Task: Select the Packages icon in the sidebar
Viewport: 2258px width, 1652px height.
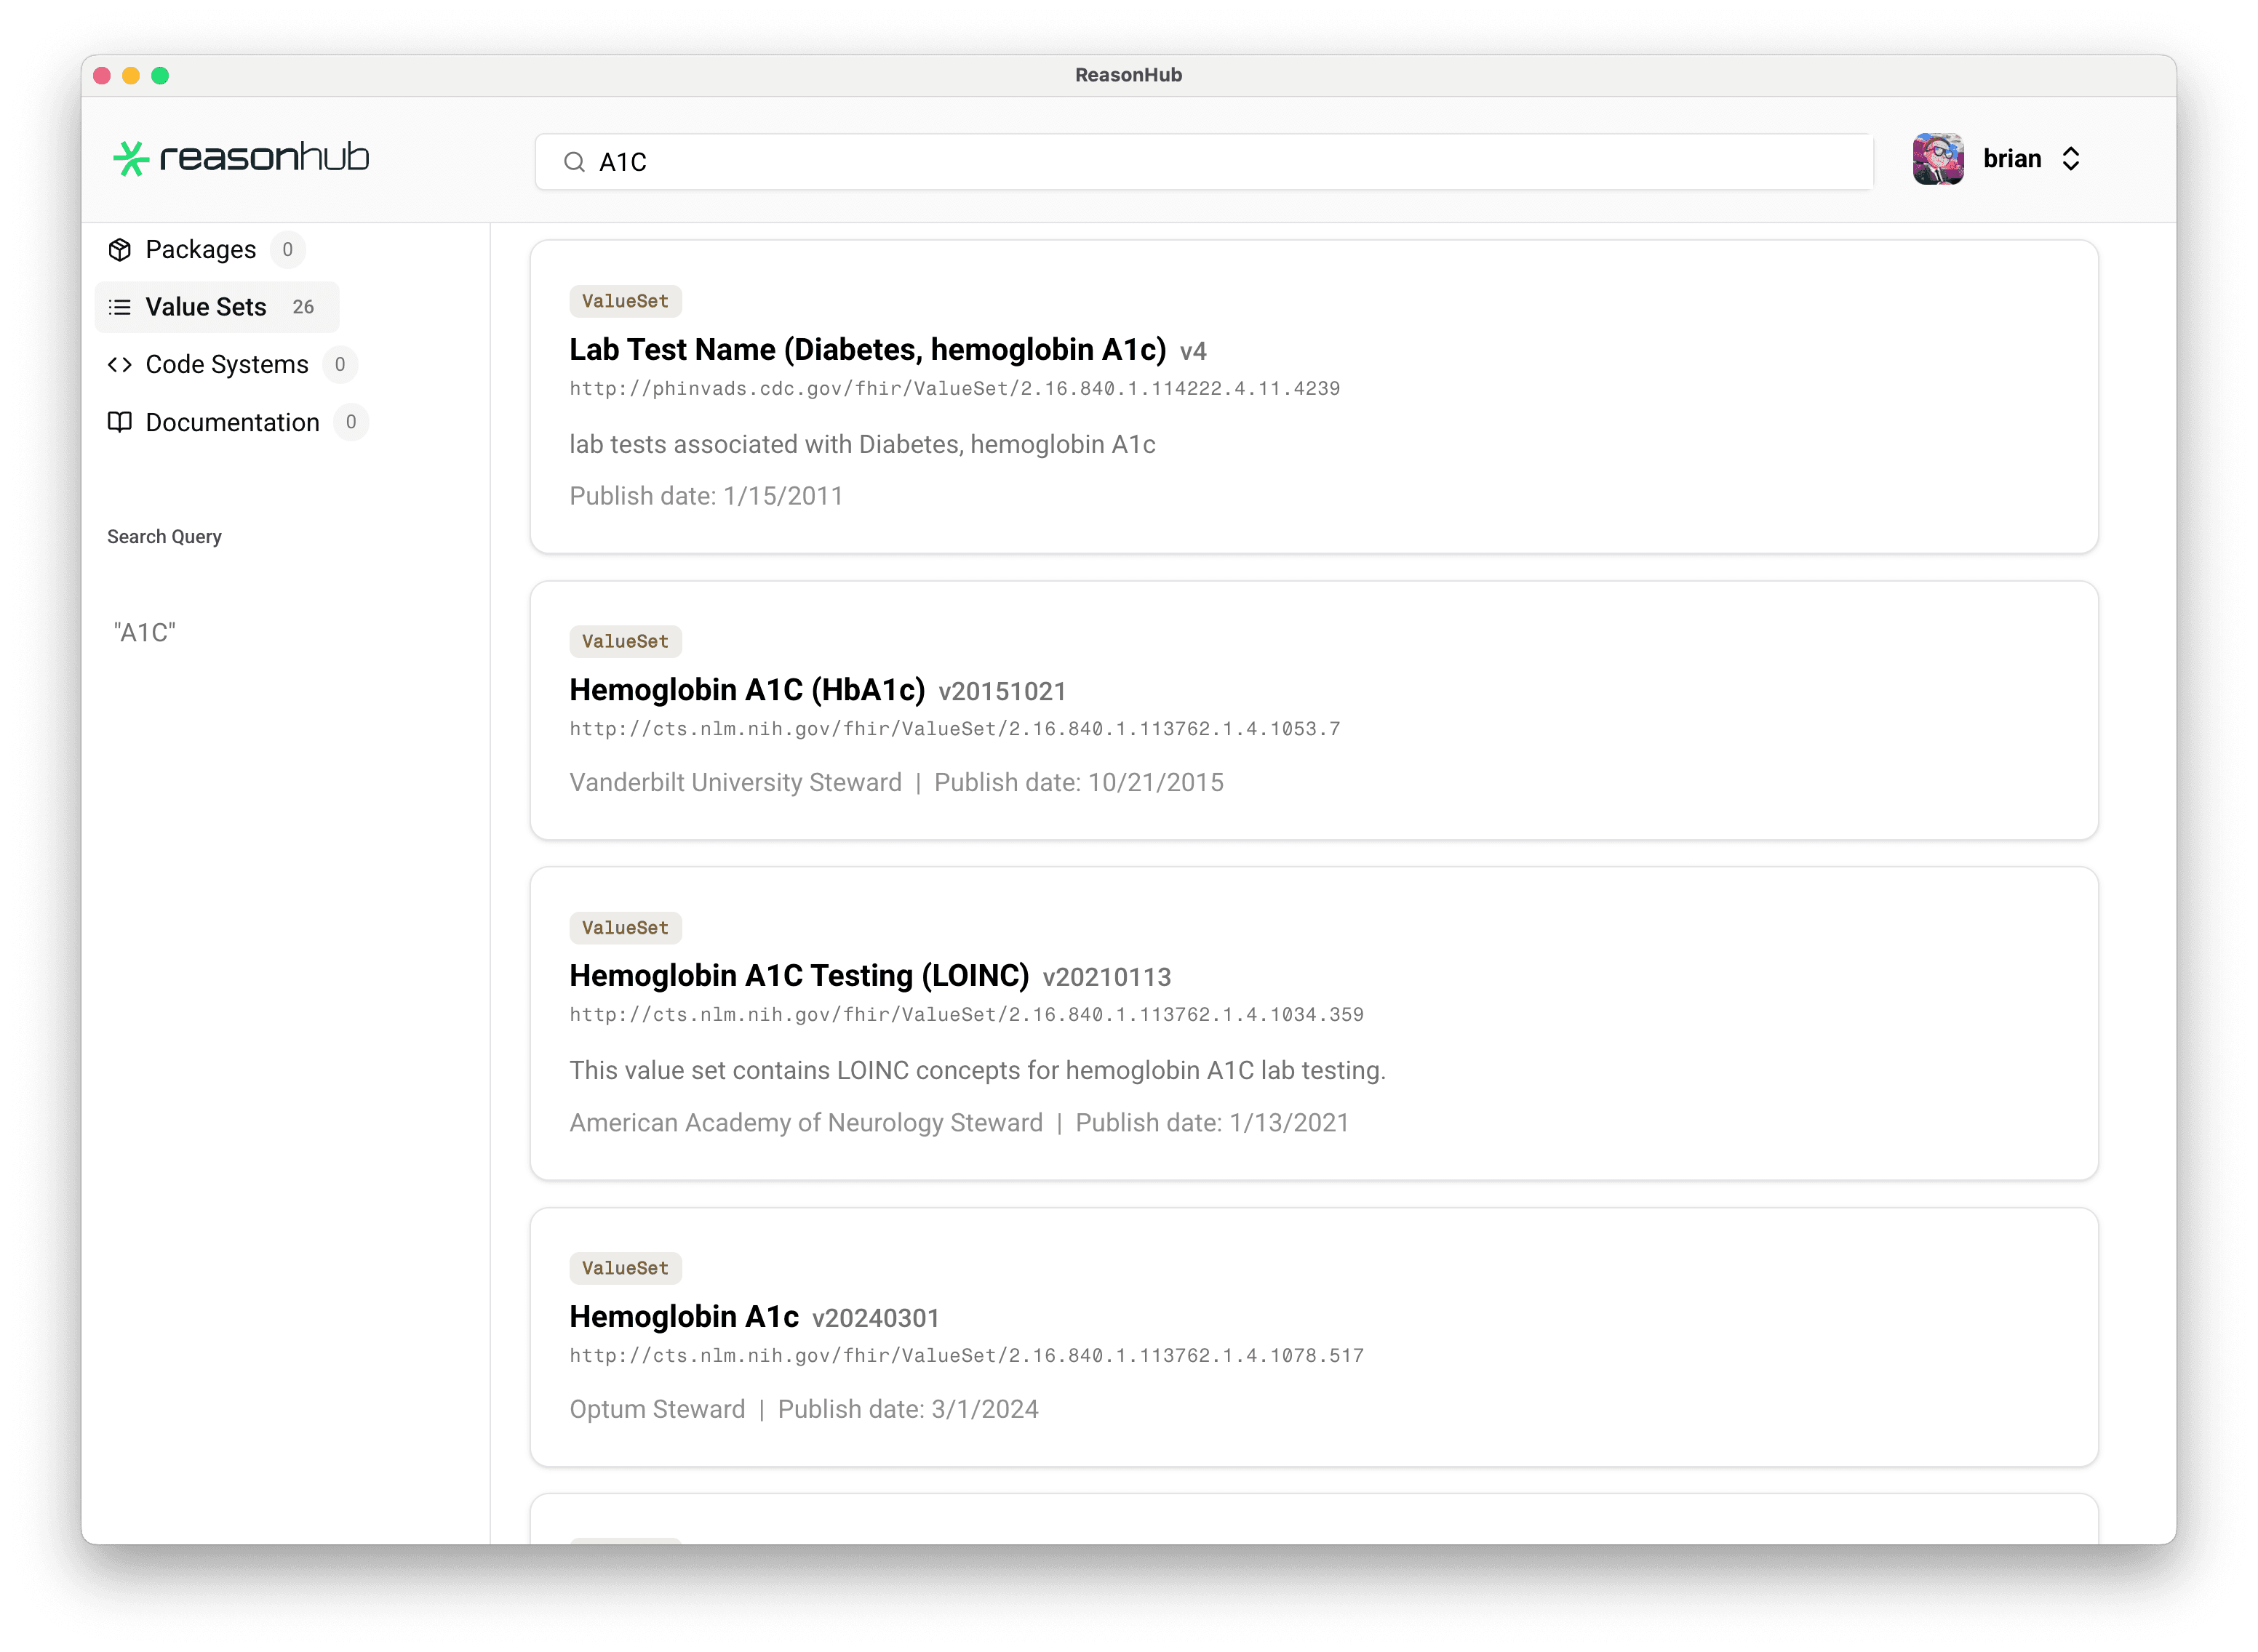Action: coord(120,249)
